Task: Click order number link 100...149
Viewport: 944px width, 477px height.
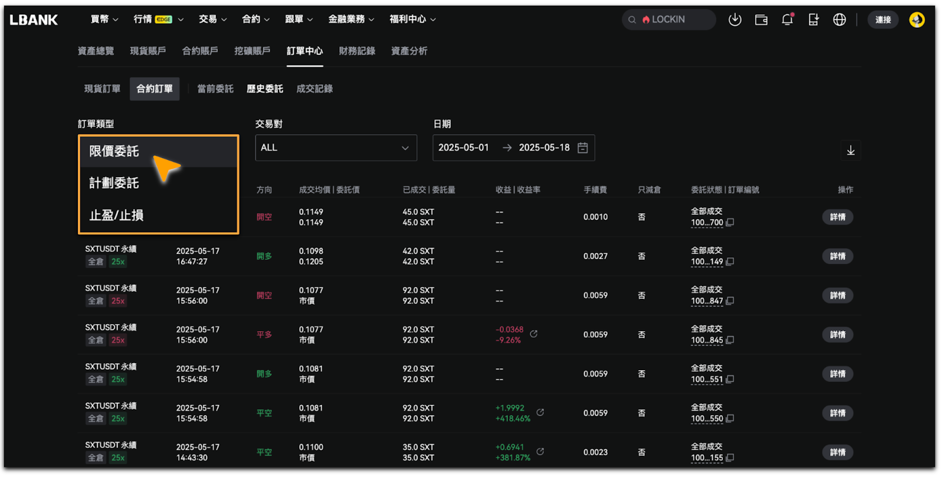Action: 707,262
